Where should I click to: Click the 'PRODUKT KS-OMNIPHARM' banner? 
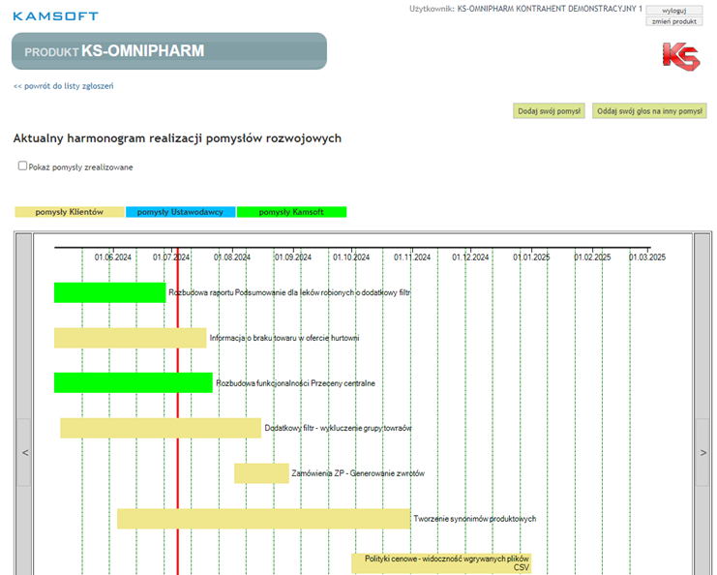click(x=169, y=50)
